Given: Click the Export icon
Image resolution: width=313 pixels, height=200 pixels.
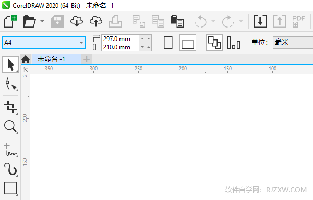Looking at the screenshot, I should pos(280,21).
